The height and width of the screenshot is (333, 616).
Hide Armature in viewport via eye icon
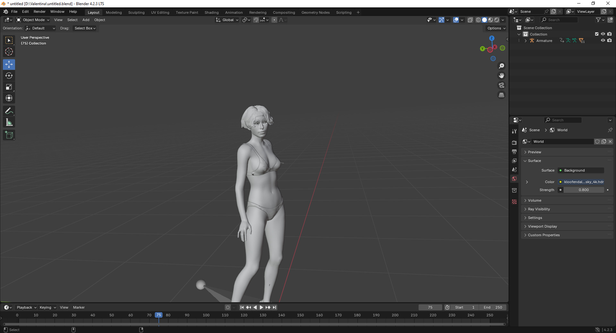[x=603, y=40]
